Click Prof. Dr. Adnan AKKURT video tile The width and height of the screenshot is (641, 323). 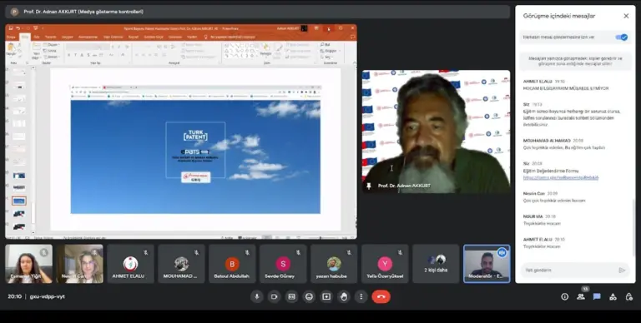click(436, 132)
